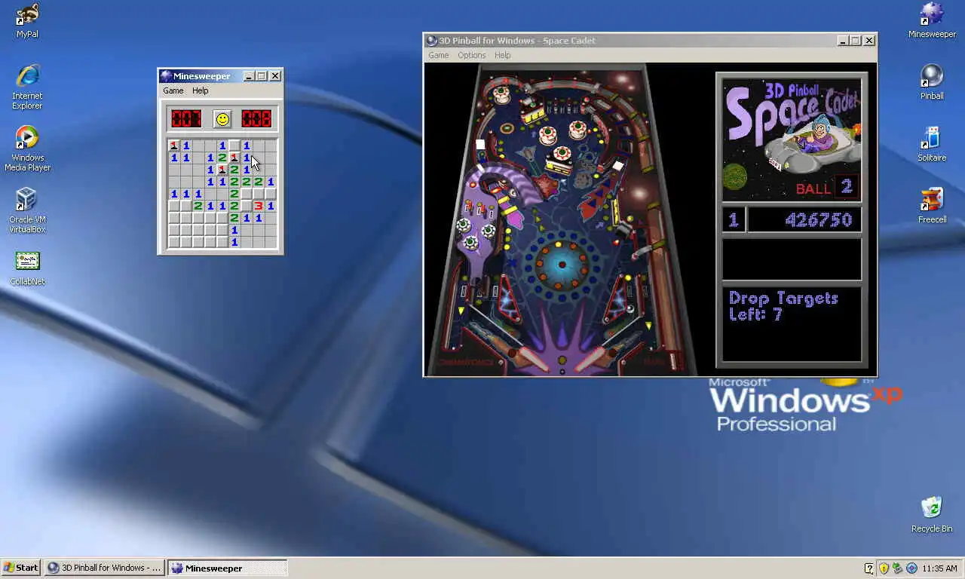Minimize the Minesweeper window
This screenshot has width=965, height=579.
[x=249, y=76]
